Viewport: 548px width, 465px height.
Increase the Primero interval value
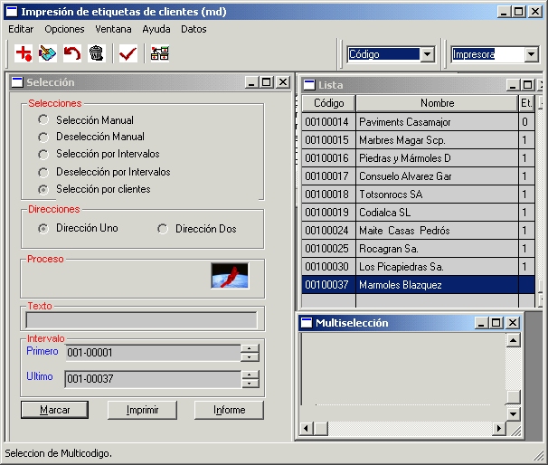click(250, 348)
